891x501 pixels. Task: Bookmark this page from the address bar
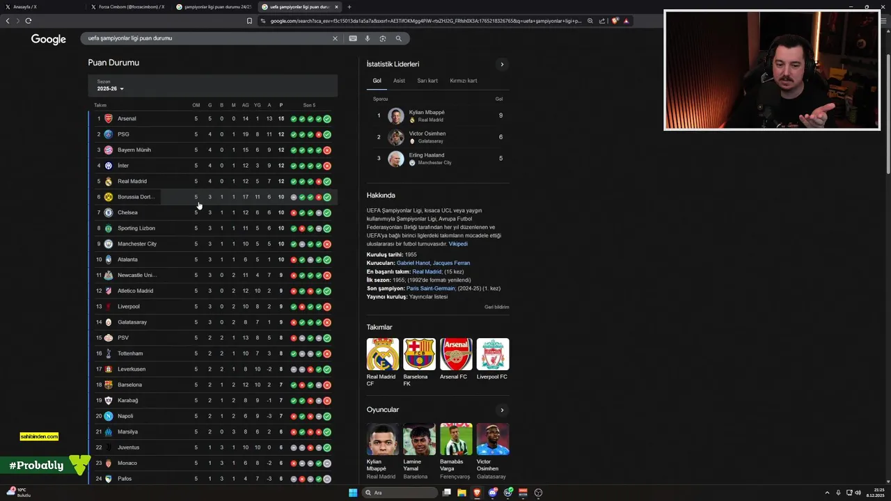point(249,21)
